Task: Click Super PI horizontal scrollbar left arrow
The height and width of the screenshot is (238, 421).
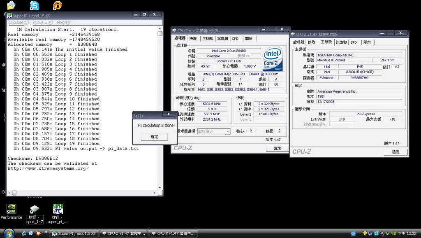Action: 9,193
